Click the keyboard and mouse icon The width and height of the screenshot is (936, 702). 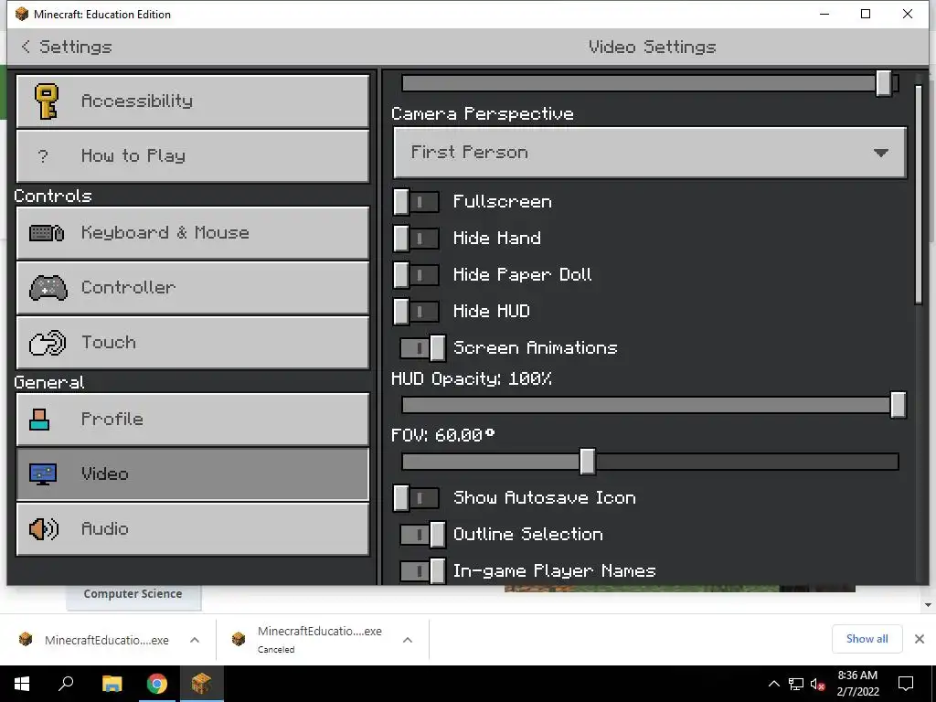[x=47, y=233]
